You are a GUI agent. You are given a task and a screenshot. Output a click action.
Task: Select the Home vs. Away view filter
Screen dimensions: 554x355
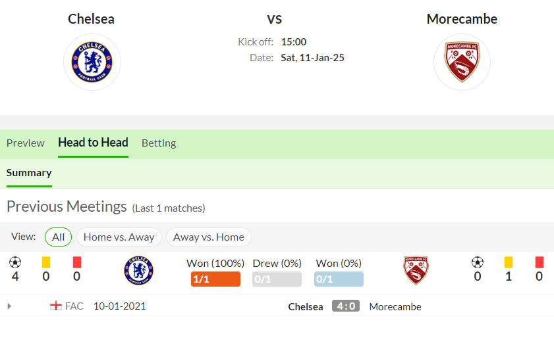pos(119,237)
